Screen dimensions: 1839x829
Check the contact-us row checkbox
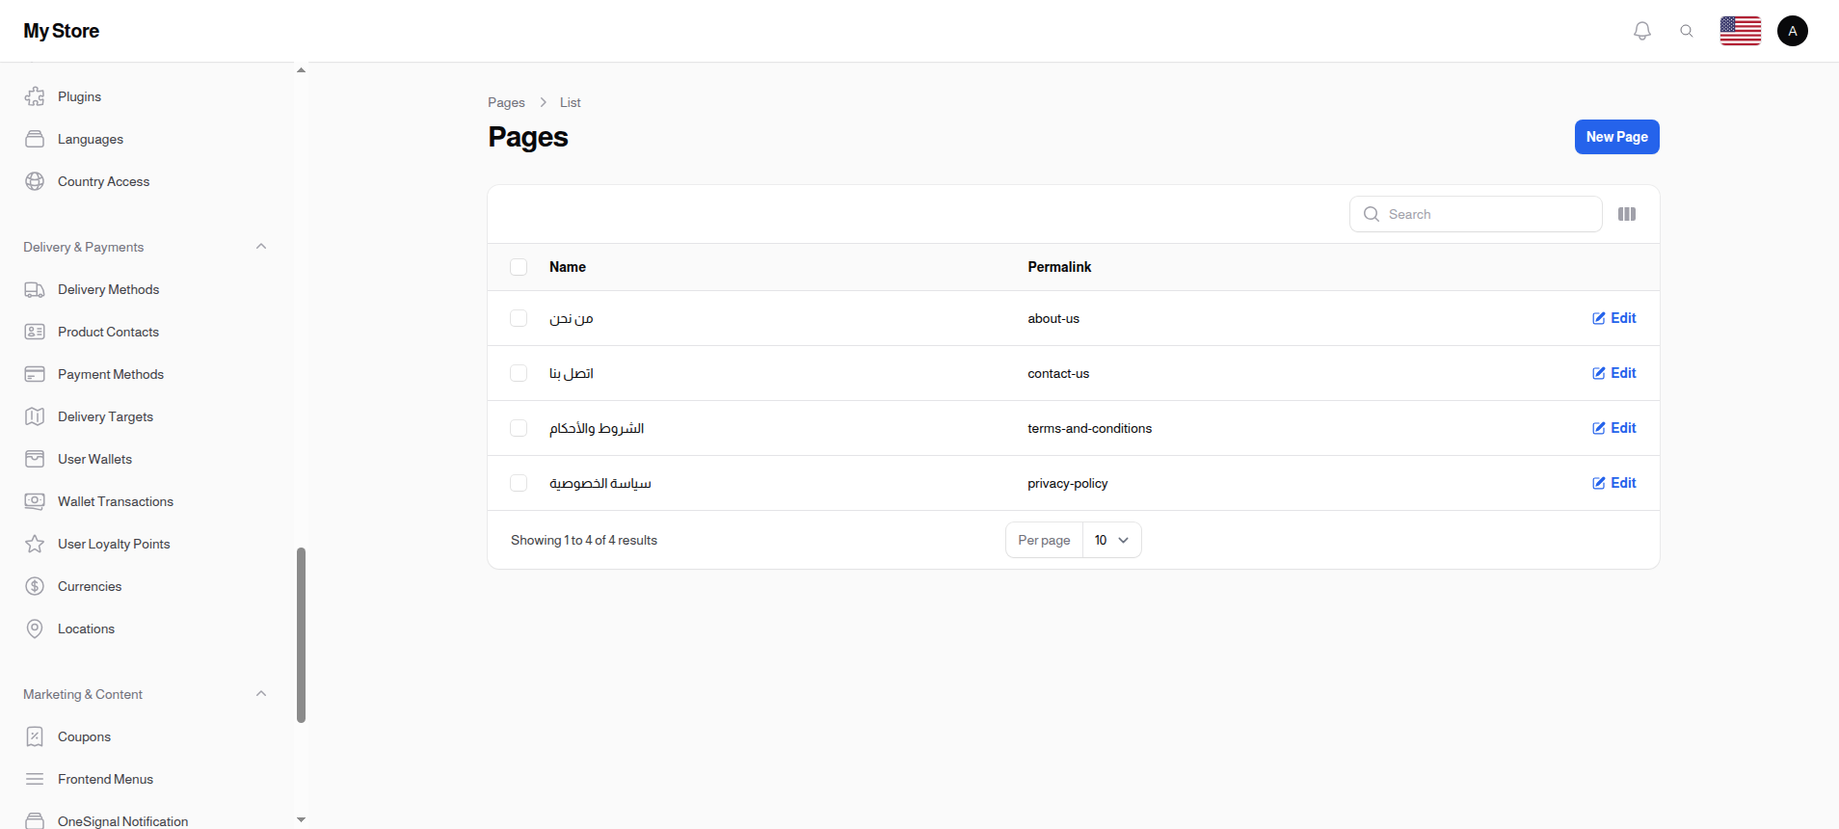tap(519, 373)
